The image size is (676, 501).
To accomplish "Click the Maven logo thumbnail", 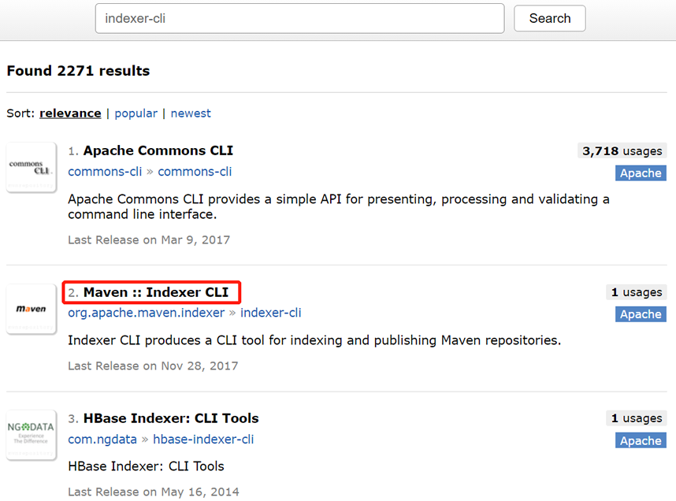I will coord(32,309).
